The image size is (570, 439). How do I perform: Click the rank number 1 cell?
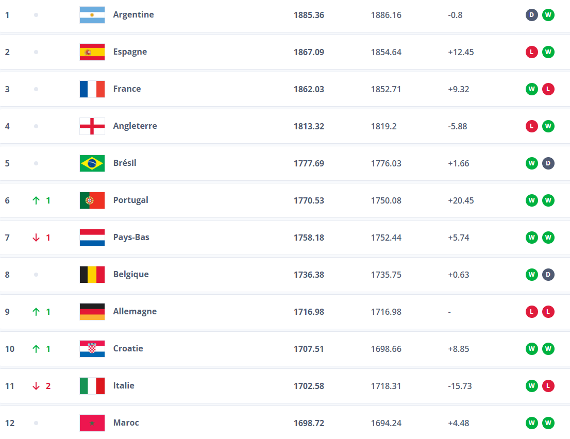tap(7, 15)
